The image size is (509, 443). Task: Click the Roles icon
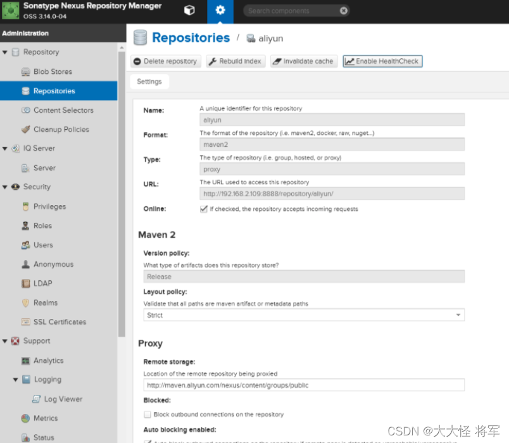pos(25,225)
